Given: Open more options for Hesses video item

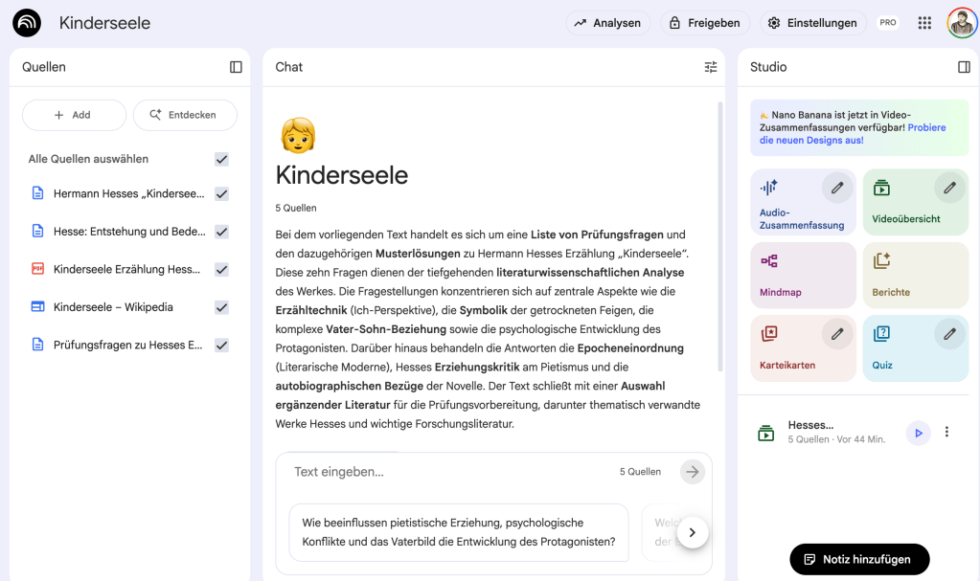Looking at the screenshot, I should click(946, 433).
